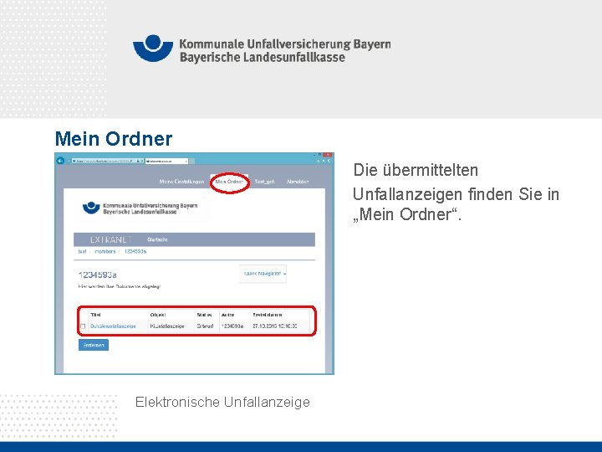Click Abmelden to log out
The image size is (602, 452).
pos(298,182)
